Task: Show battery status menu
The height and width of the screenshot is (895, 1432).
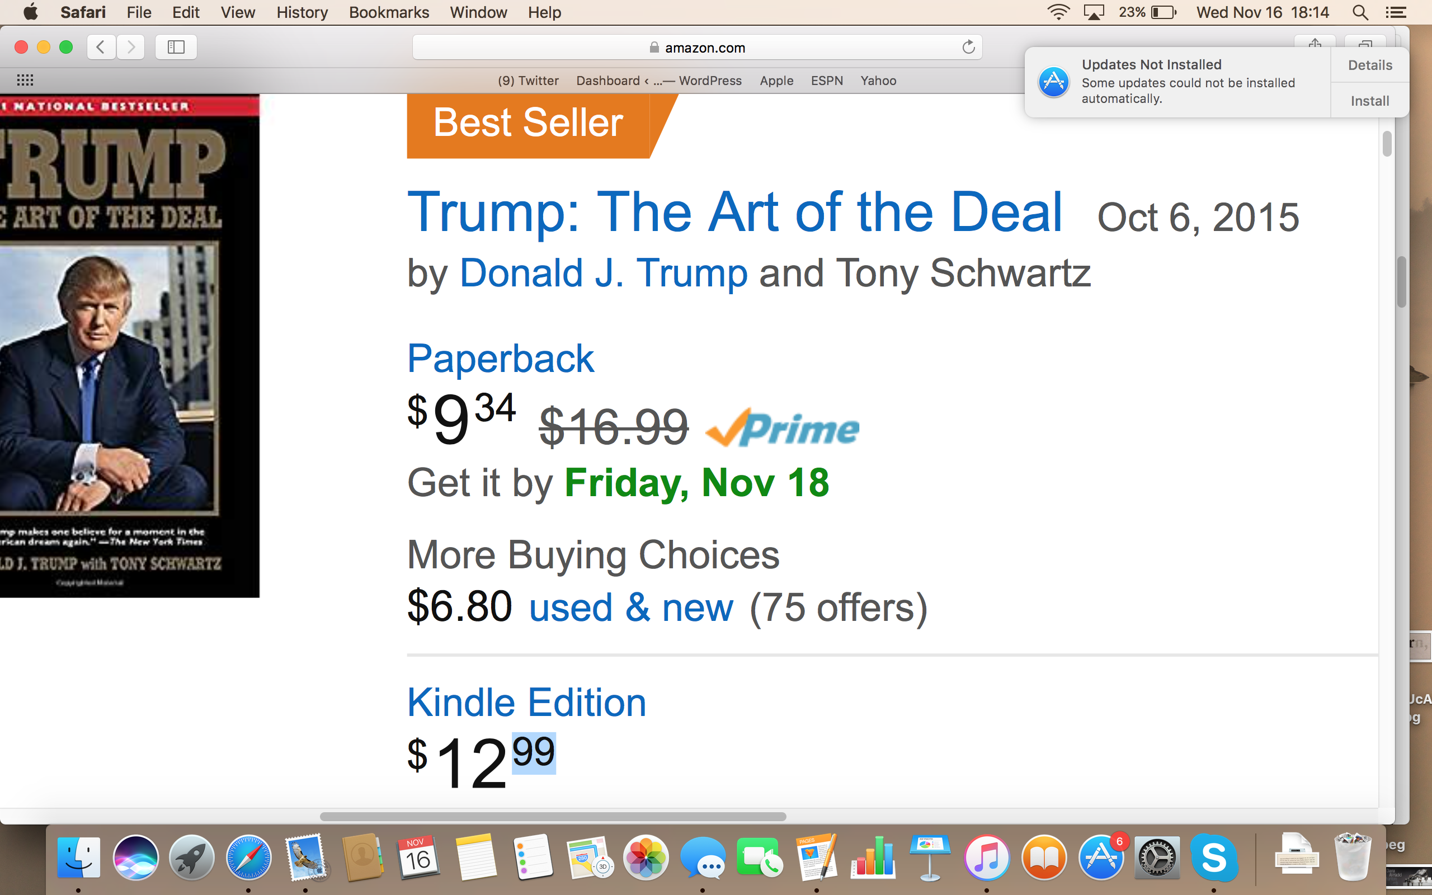Action: point(1163,12)
